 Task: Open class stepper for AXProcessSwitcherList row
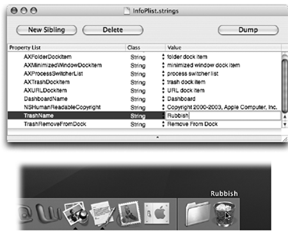tap(163, 74)
